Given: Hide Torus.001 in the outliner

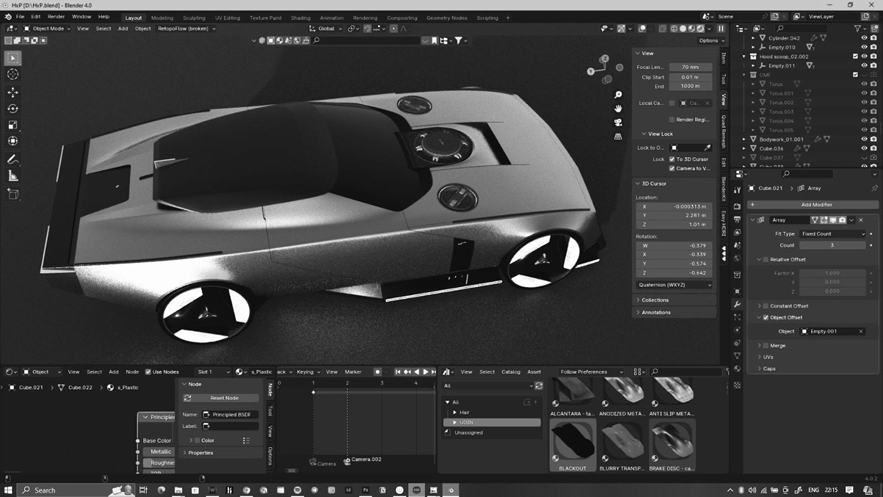Looking at the screenshot, I should [864, 93].
